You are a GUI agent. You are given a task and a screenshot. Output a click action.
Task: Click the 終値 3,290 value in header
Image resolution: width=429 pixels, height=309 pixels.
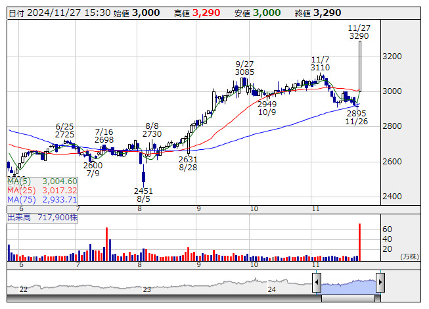(x=318, y=13)
